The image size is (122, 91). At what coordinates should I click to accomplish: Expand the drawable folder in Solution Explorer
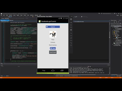click(x=114, y=35)
